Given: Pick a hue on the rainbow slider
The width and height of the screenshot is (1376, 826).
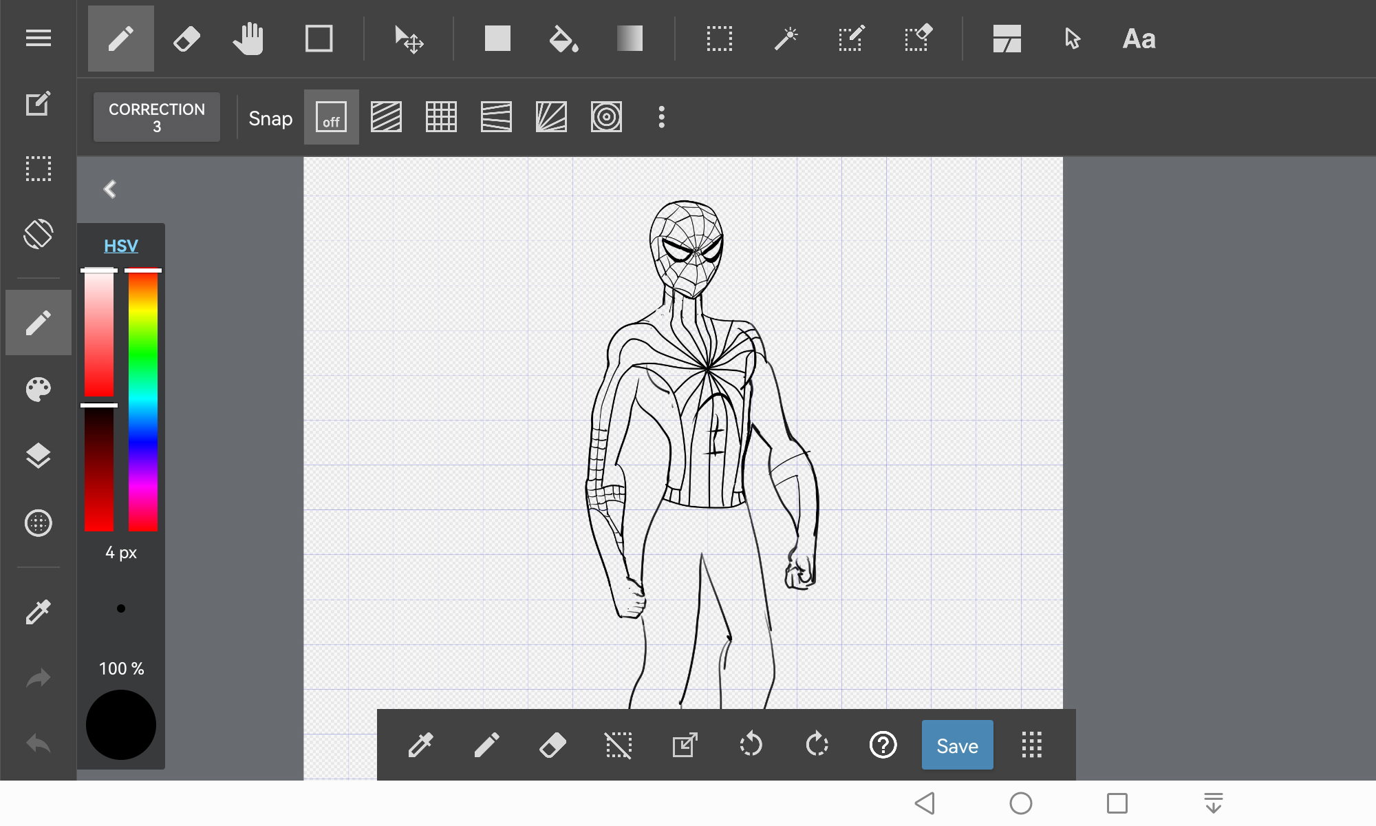Looking at the screenshot, I should (143, 401).
